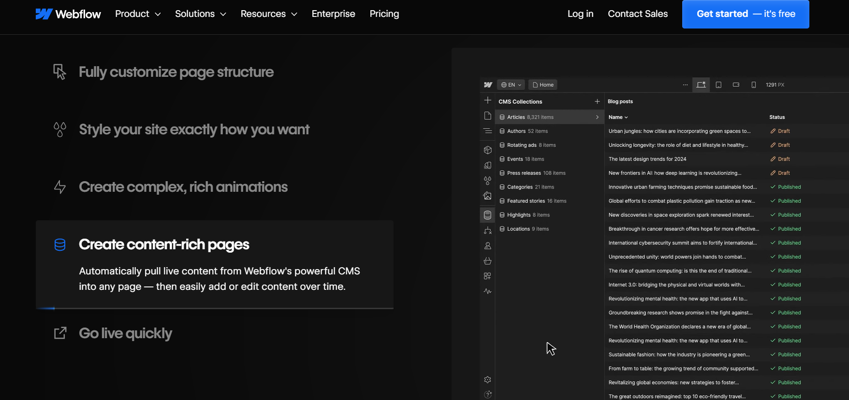Select the desktop breakpoint icon
The width and height of the screenshot is (849, 400).
coord(701,85)
